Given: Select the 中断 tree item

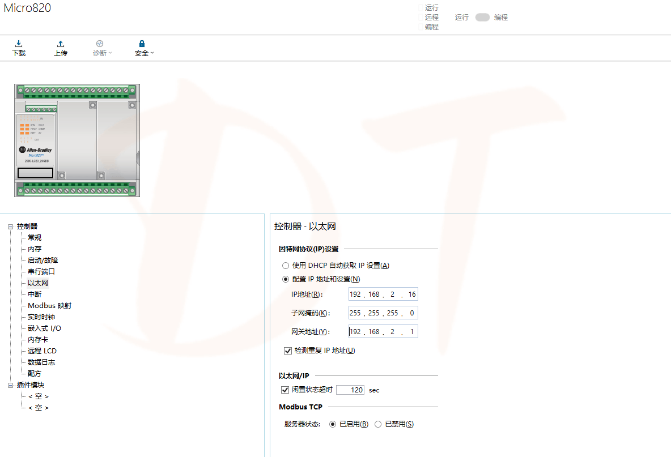Looking at the screenshot, I should tap(35, 294).
